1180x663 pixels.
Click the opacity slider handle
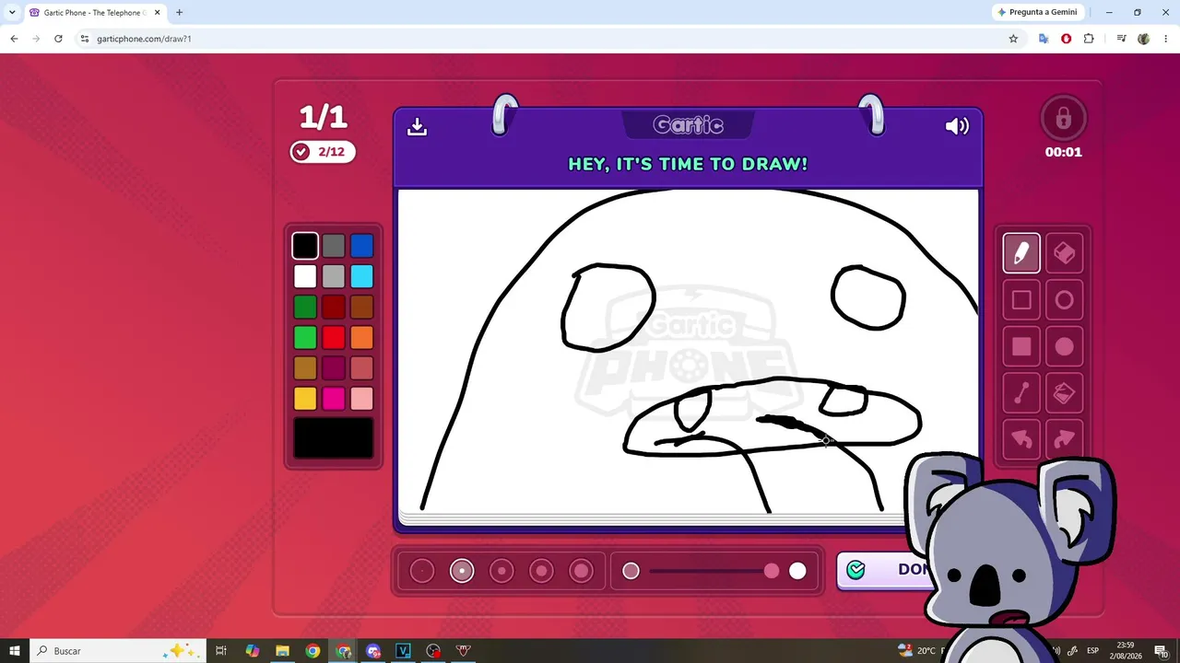coord(772,571)
